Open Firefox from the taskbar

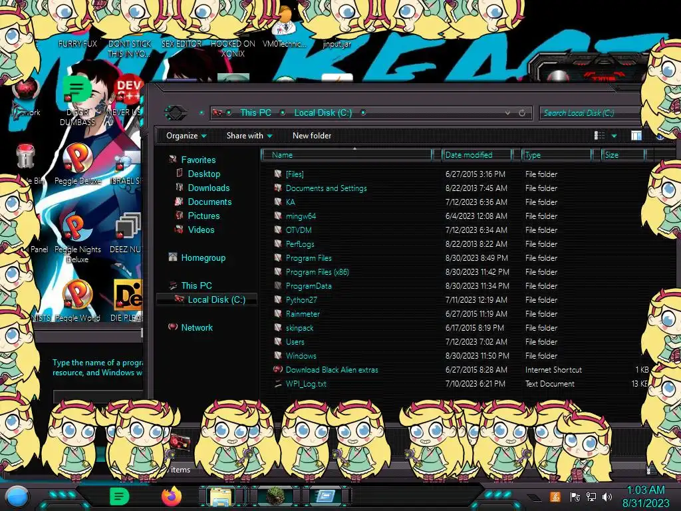coord(172,496)
